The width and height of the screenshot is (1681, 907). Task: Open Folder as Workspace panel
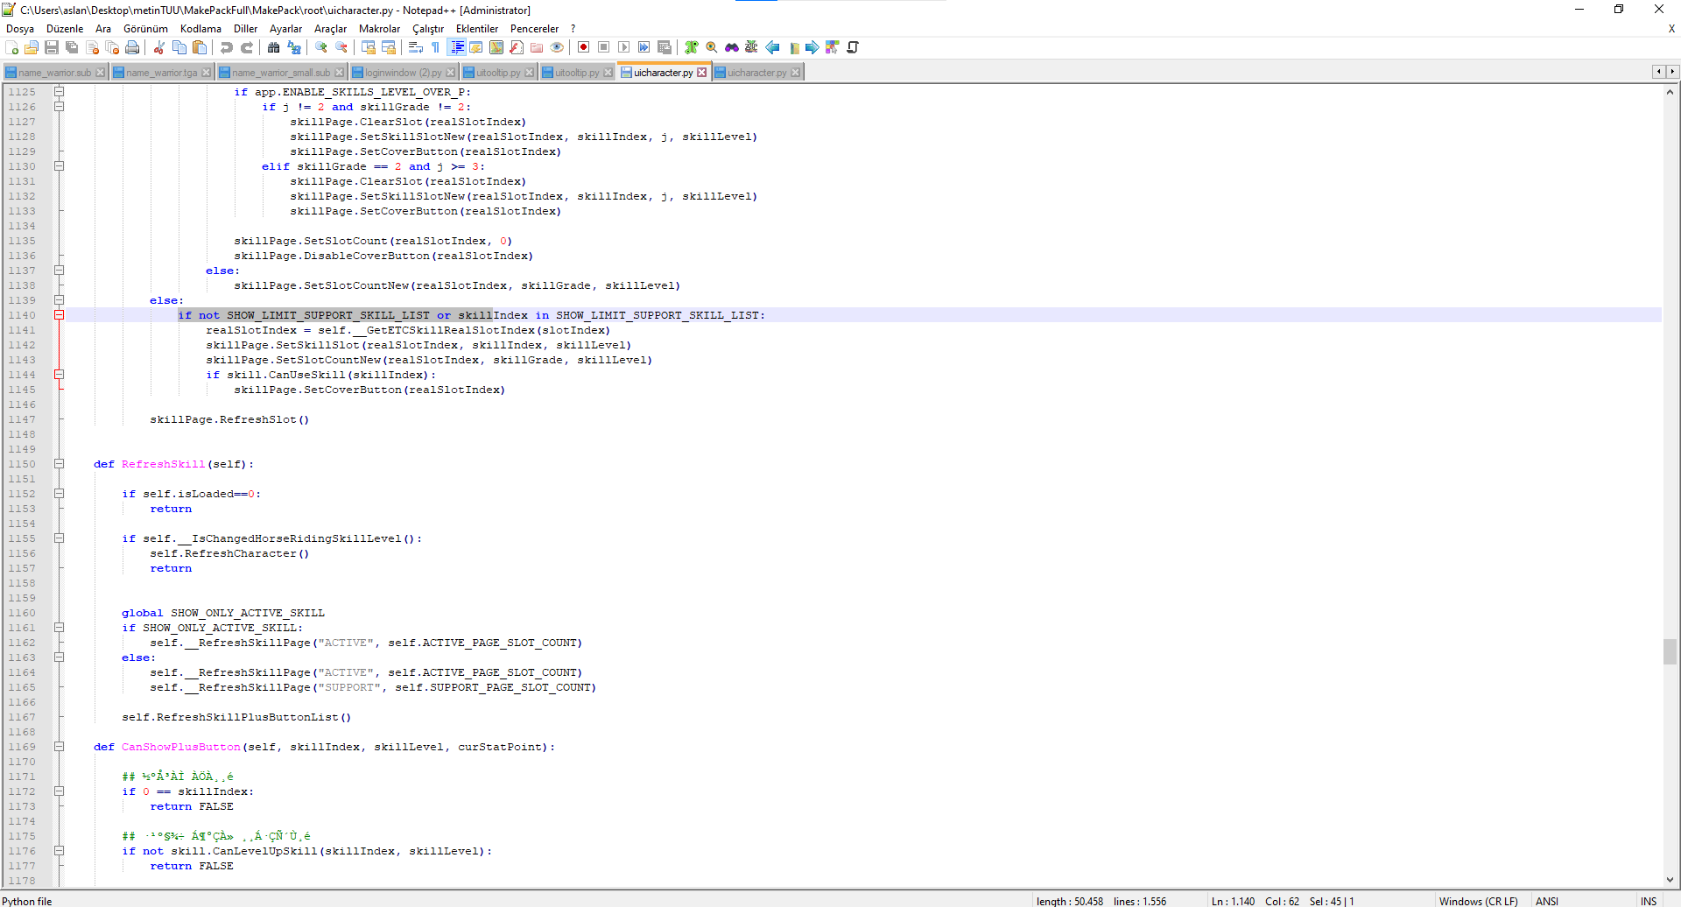pos(537,47)
